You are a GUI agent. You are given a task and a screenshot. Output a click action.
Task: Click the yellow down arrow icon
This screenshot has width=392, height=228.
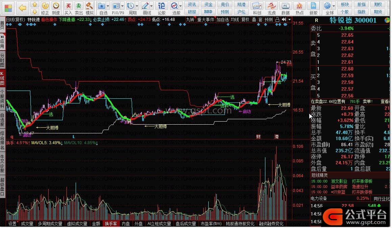pos(35,11)
